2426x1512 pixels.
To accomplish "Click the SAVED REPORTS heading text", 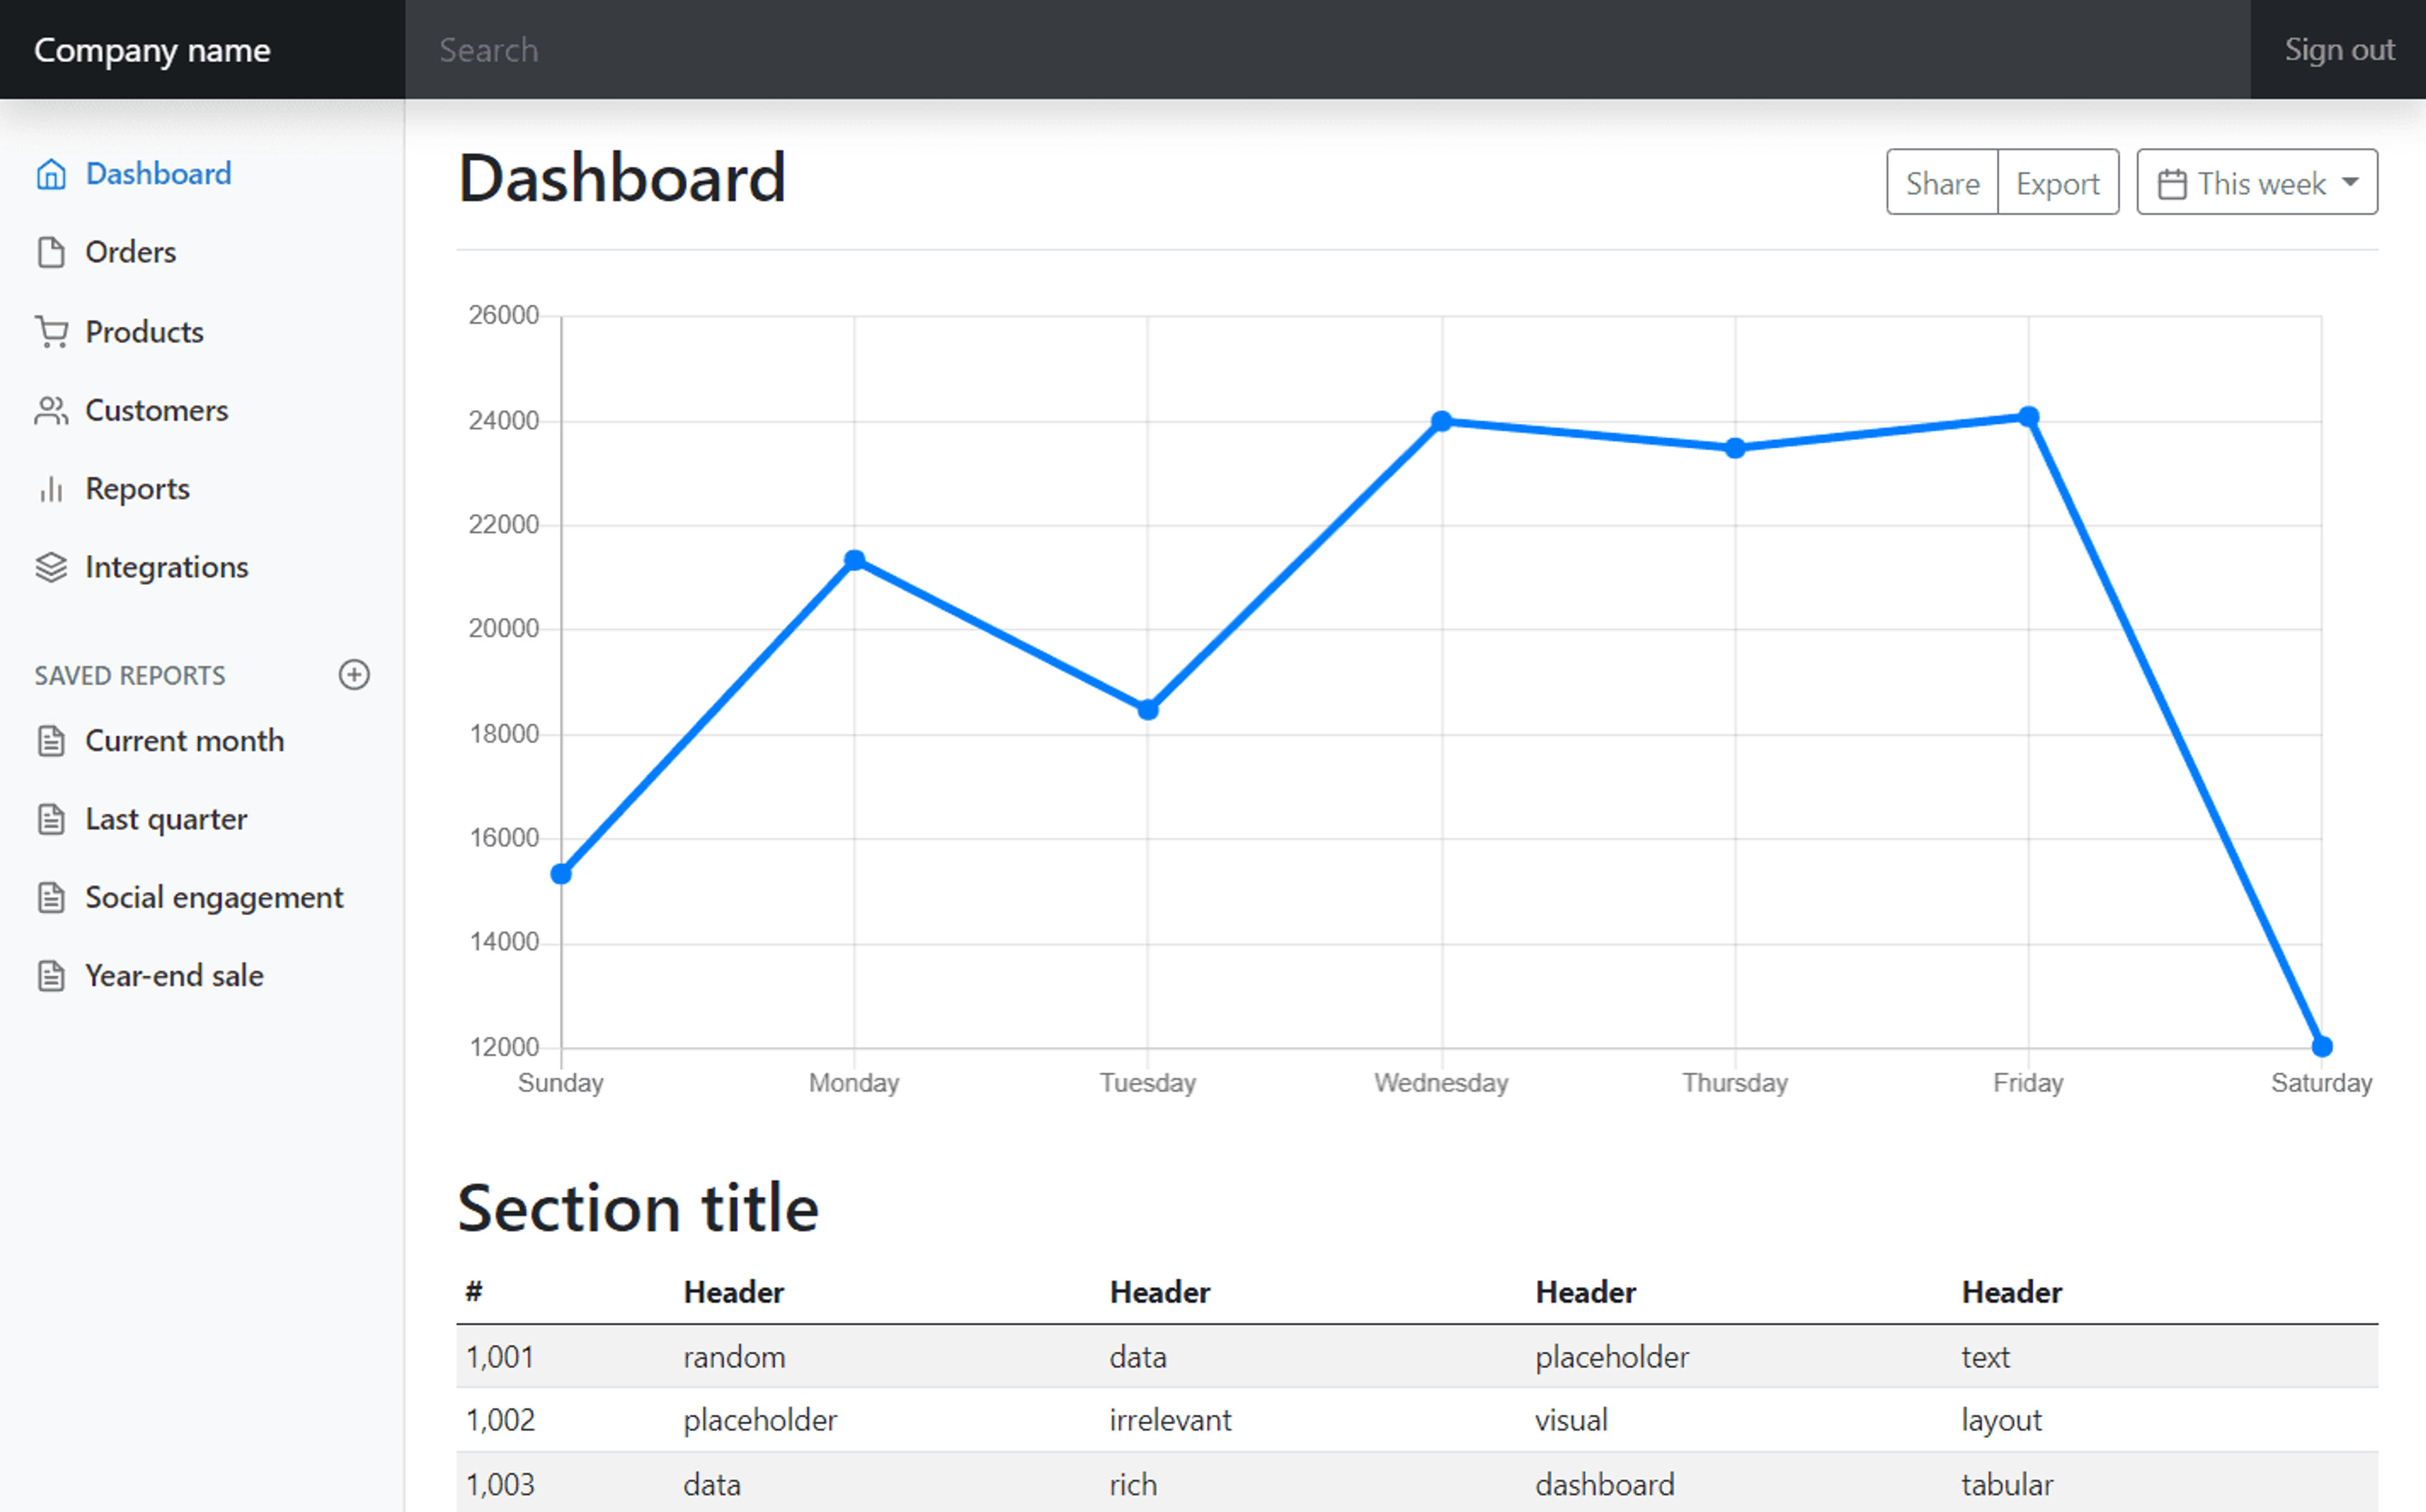I will [130, 676].
